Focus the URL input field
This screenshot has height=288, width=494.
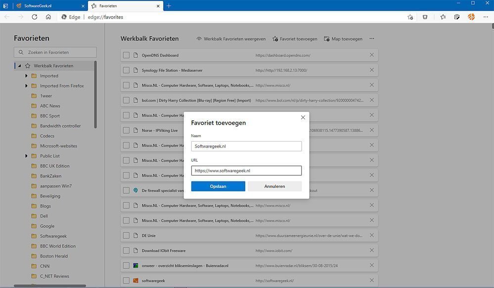point(246,171)
